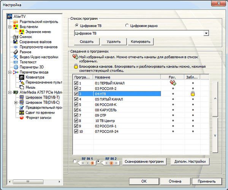Click the RF IN 2 connector image
The width and height of the screenshot is (228, 190).
pos(111,163)
